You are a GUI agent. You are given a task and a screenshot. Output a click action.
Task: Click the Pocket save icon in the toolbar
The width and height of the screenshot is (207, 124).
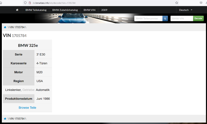coord(201,3)
